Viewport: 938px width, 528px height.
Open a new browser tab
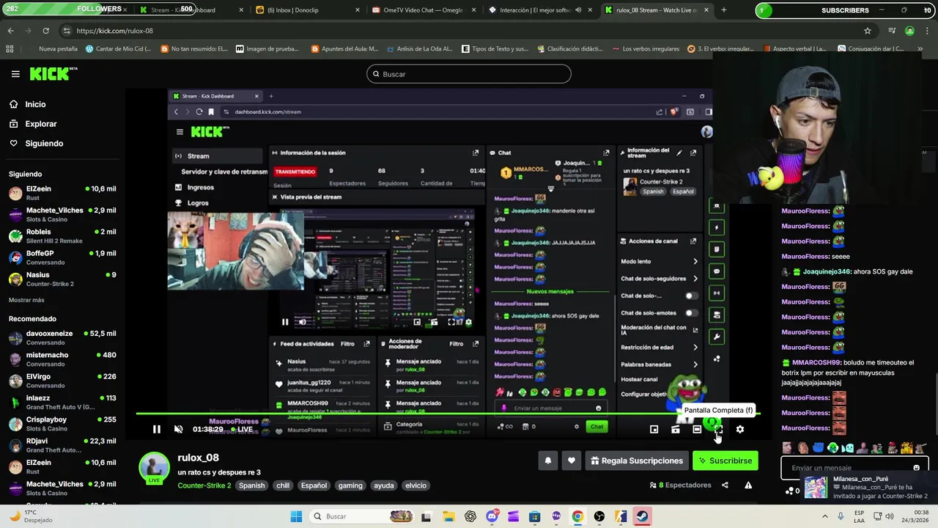click(x=724, y=10)
